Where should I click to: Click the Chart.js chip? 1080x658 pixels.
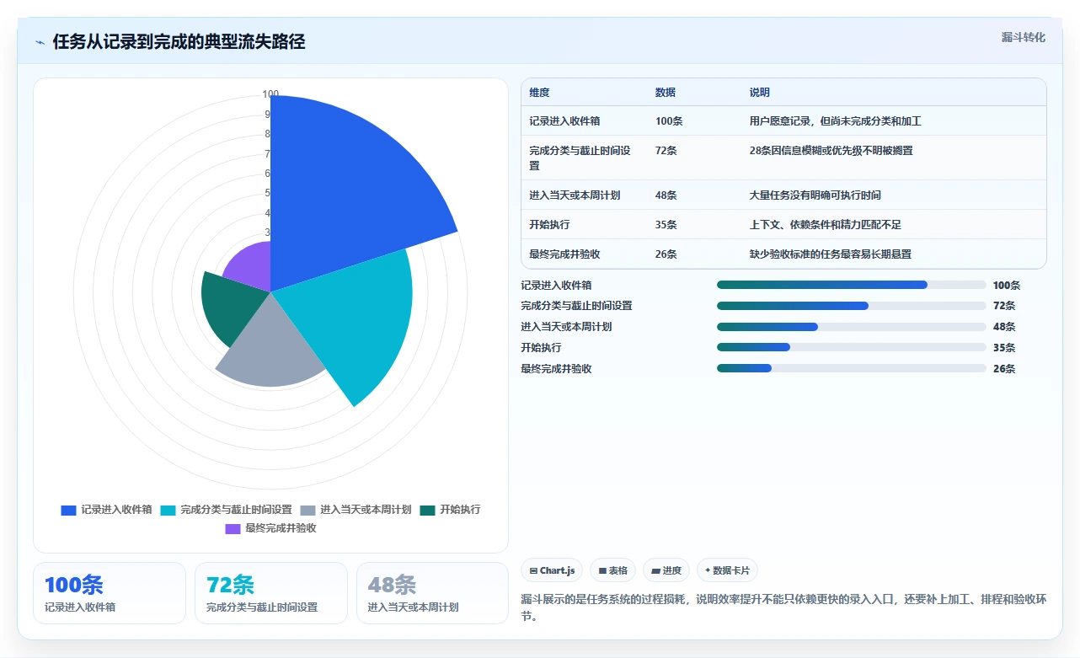coord(552,570)
